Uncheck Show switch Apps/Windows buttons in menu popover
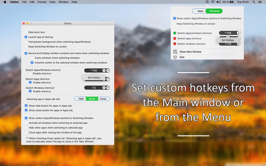Viewport: 266px width, 166px height. pyautogui.click(x=175, y=18)
